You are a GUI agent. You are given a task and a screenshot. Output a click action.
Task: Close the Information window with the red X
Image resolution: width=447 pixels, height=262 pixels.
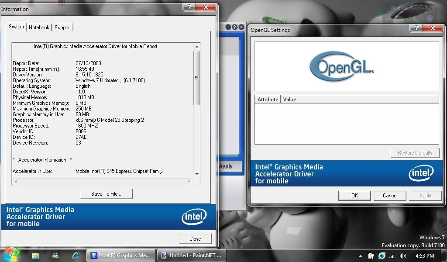click(206, 7)
